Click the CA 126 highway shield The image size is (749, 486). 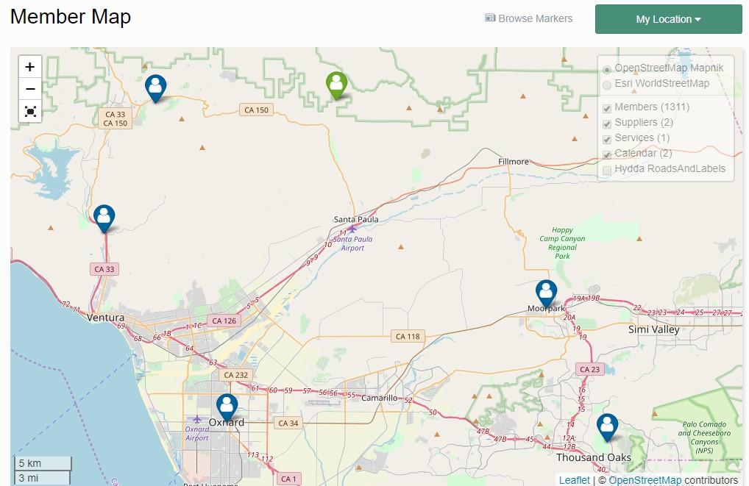[224, 321]
